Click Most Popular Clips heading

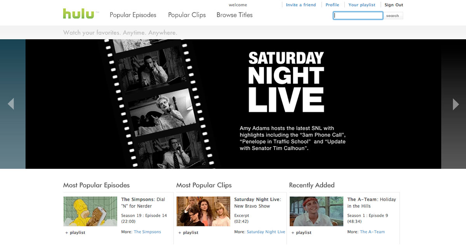(x=204, y=185)
